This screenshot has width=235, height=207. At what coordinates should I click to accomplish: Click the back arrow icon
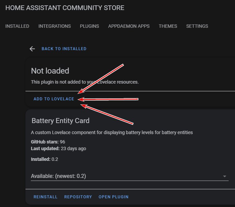(32, 49)
